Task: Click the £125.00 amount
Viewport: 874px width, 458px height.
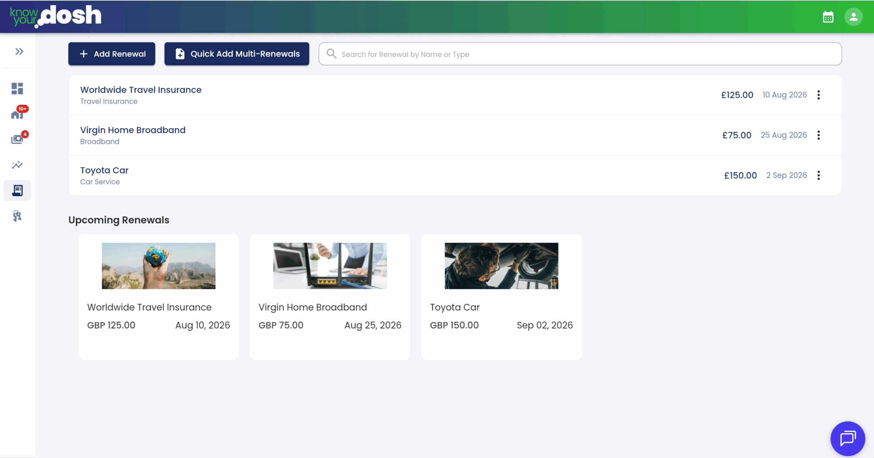Action: 737,95
